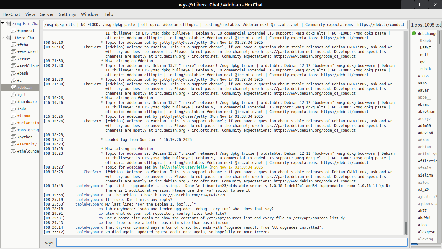Click the channel icon beside #thelounge
This screenshot has width=442, height=249.
coord(13,151)
